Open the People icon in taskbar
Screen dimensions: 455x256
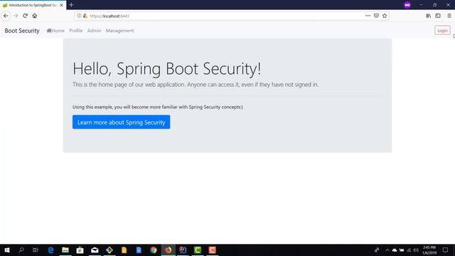(x=377, y=250)
